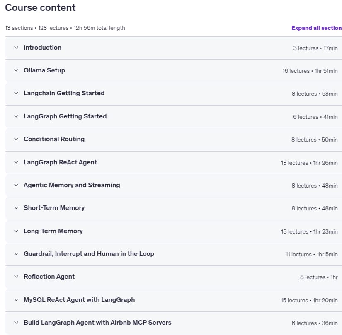Select the Long-Term Memory section heading
The height and width of the screenshot is (335, 342).
click(53, 231)
